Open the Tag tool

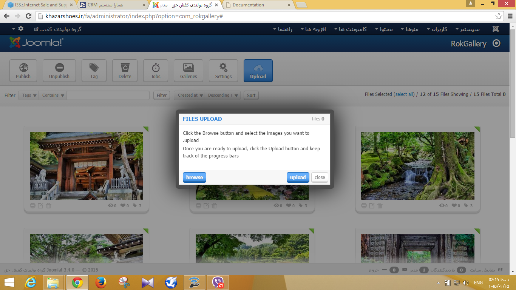pyautogui.click(x=94, y=71)
